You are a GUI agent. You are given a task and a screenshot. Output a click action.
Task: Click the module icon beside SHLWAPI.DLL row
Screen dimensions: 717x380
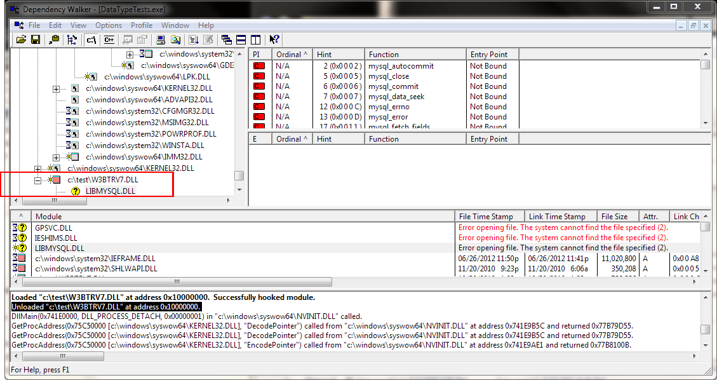pos(19,268)
